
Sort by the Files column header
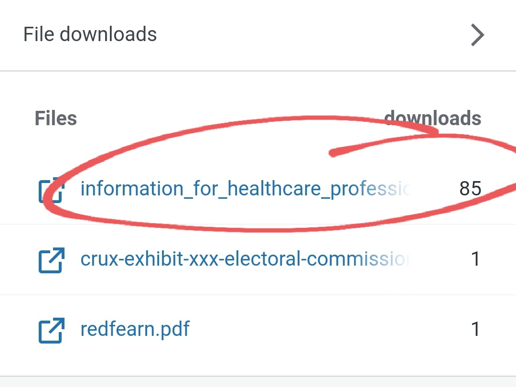pyautogui.click(x=55, y=118)
